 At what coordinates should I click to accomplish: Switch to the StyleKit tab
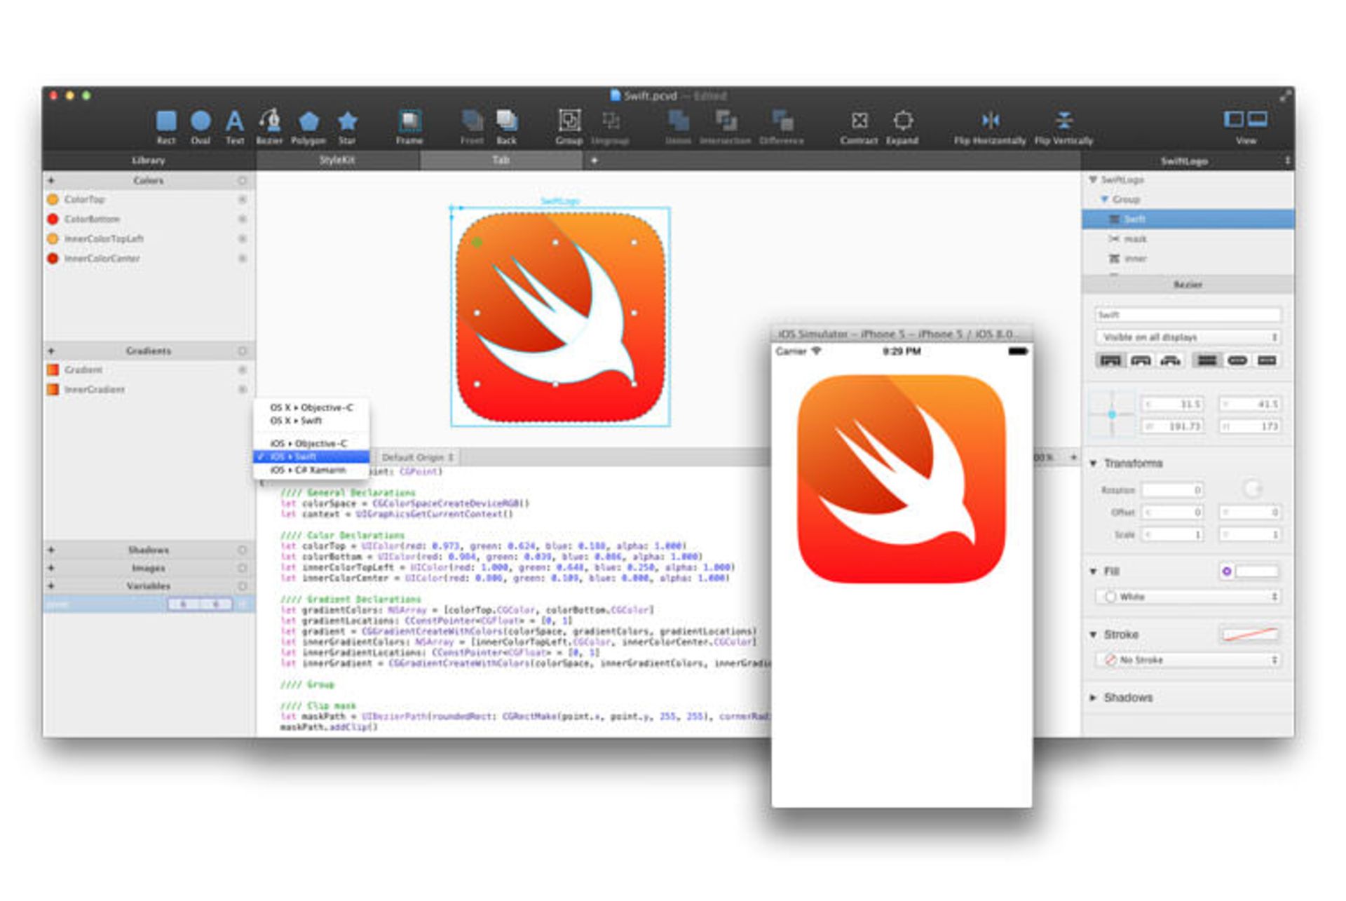pyautogui.click(x=338, y=161)
